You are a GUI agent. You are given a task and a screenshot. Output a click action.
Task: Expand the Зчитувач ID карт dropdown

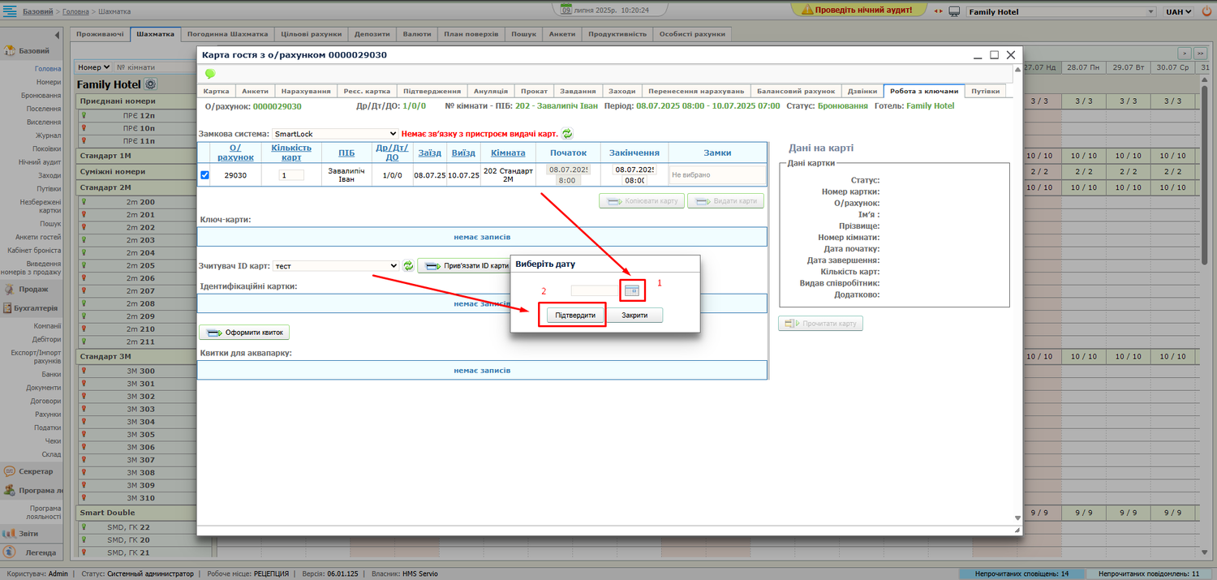point(335,265)
